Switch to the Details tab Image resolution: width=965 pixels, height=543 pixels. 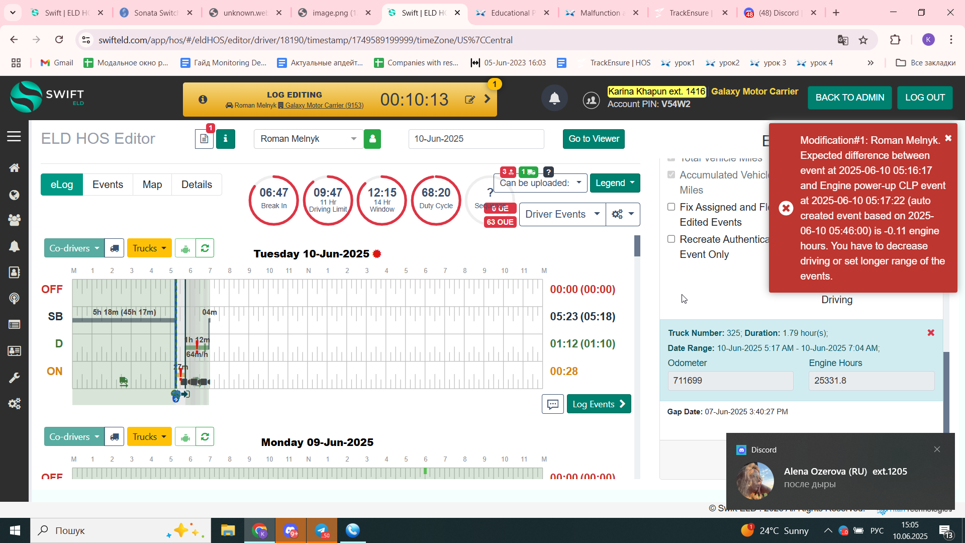coord(197,185)
